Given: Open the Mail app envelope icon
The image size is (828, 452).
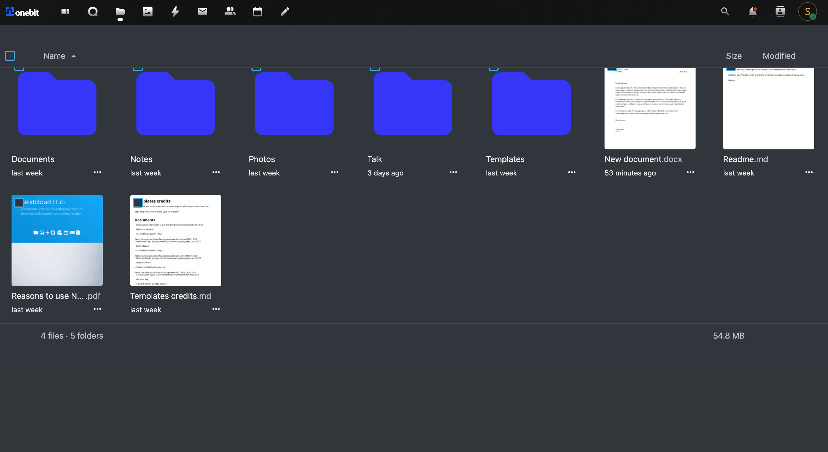Looking at the screenshot, I should 203,12.
